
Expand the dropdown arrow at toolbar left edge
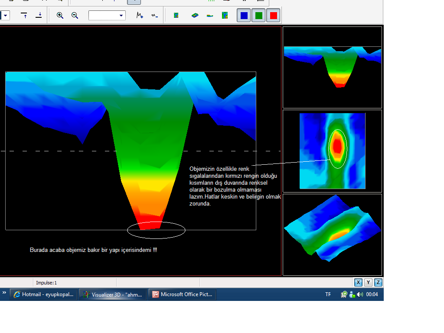point(5,15)
